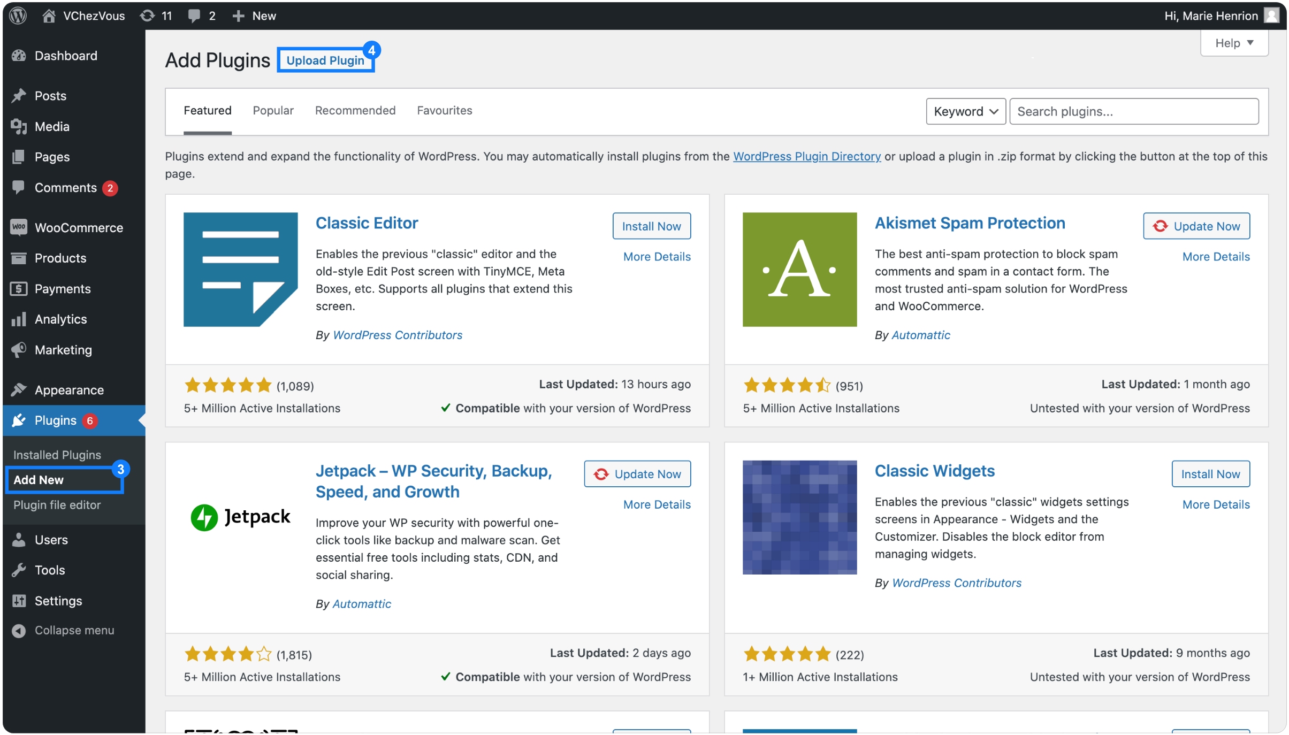Viewport: 1289px width, 735px height.
Task: Click the Akismet plugin logo
Action: click(799, 270)
